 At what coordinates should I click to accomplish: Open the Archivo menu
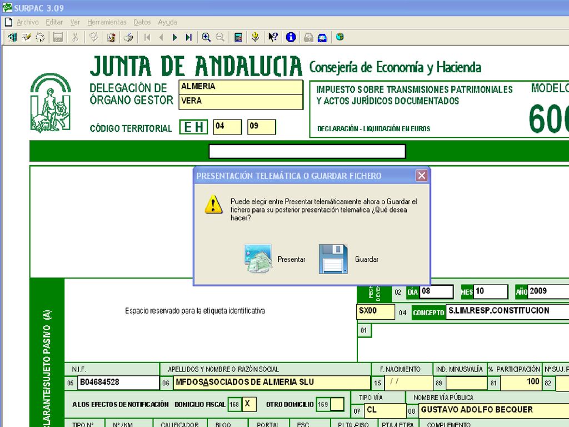28,22
